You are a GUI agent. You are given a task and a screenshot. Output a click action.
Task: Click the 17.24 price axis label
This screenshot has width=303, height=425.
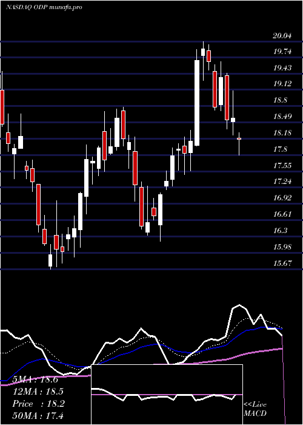click(282, 182)
